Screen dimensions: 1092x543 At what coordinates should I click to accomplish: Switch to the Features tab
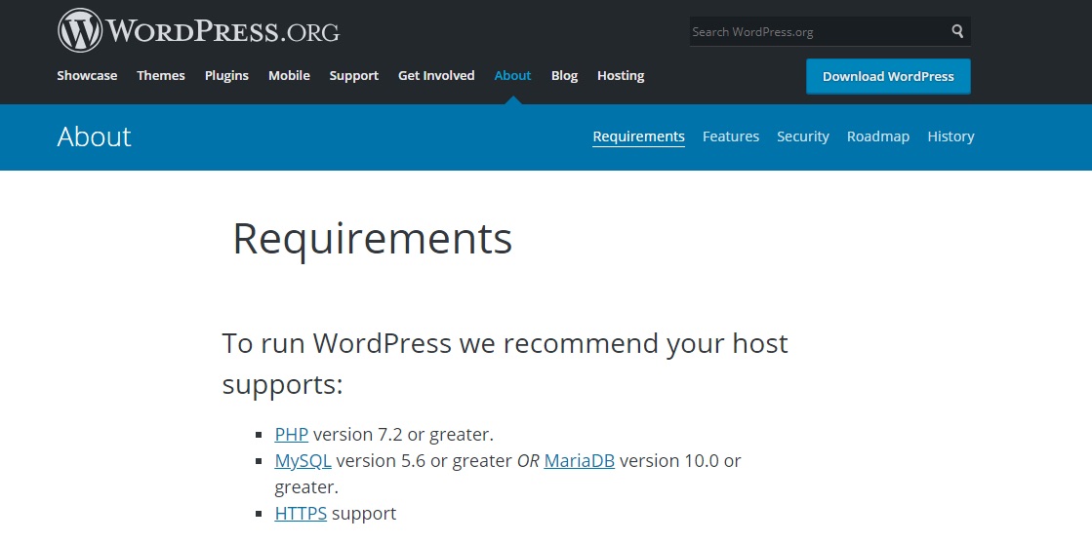730,136
